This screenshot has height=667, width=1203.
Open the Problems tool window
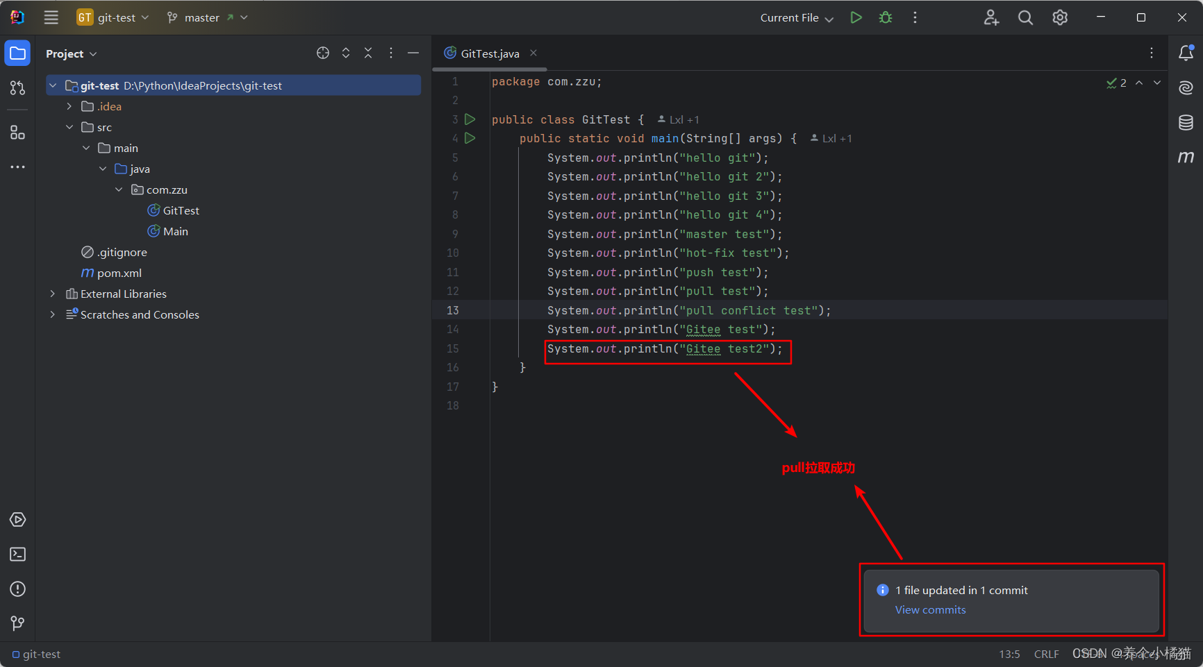17,589
